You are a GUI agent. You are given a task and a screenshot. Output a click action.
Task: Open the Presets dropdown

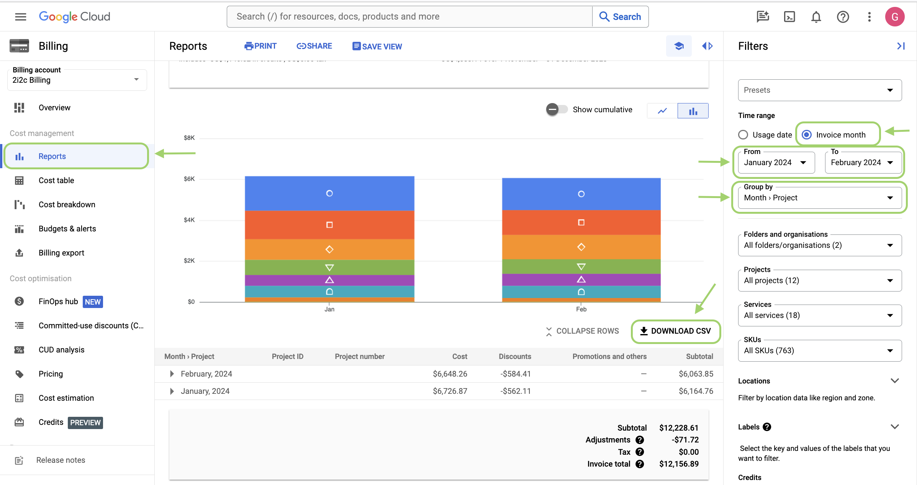point(820,90)
